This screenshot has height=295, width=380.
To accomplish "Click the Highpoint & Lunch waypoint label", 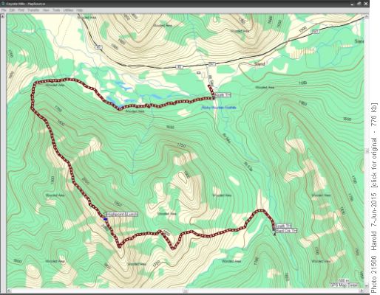I will pos(122,215).
